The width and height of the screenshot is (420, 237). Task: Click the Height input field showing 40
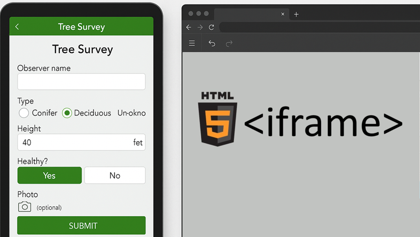click(74, 143)
